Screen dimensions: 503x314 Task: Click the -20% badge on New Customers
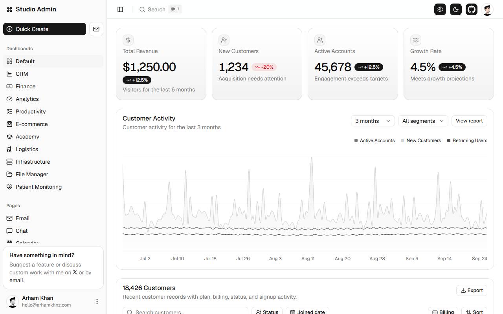[x=264, y=67]
